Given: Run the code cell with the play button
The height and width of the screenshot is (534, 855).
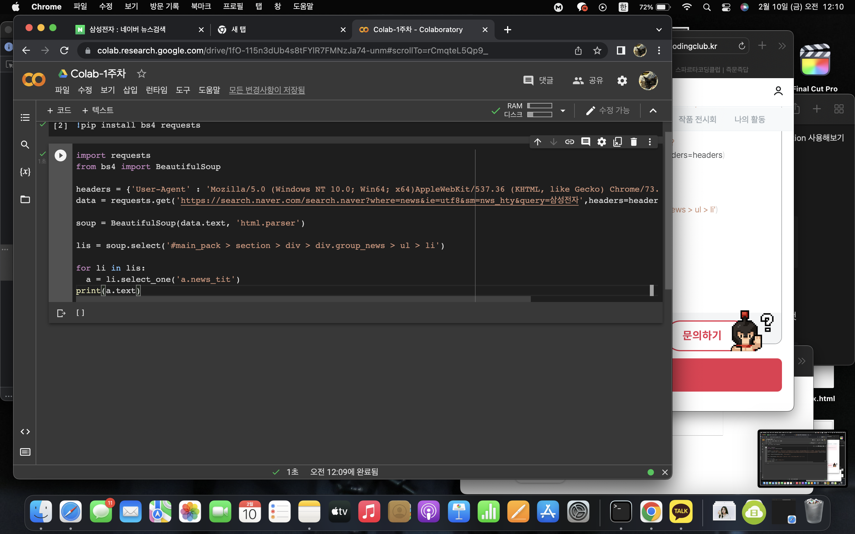Looking at the screenshot, I should click(x=61, y=155).
